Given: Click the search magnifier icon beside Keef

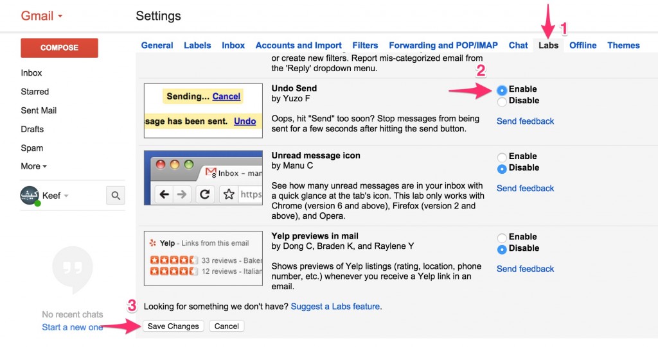Looking at the screenshot, I should coord(116,195).
